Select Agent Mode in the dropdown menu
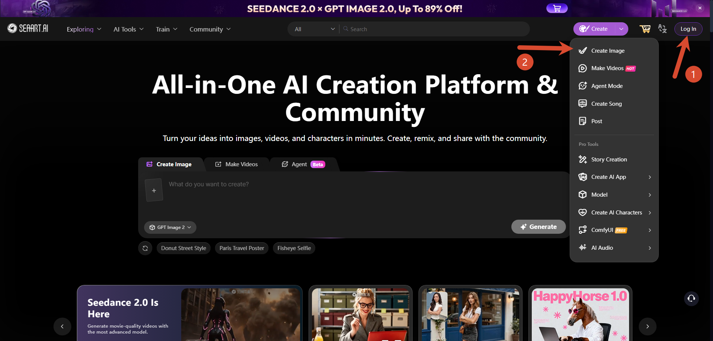 point(614,86)
